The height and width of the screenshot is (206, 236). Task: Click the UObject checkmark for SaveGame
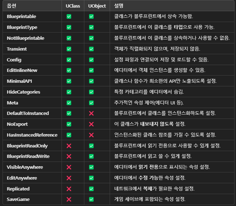point(91,199)
